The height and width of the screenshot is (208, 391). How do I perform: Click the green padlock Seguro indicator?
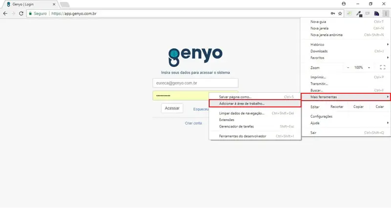pyautogui.click(x=38, y=14)
